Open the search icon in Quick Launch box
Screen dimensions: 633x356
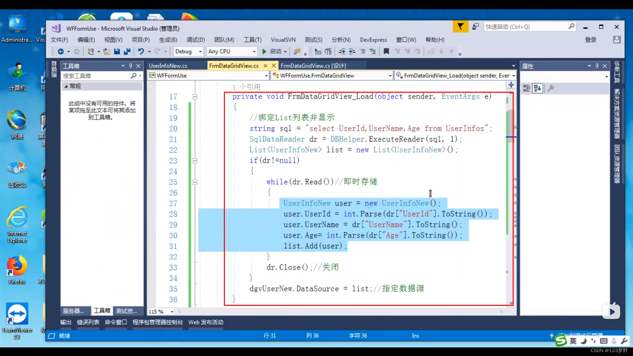pos(571,26)
